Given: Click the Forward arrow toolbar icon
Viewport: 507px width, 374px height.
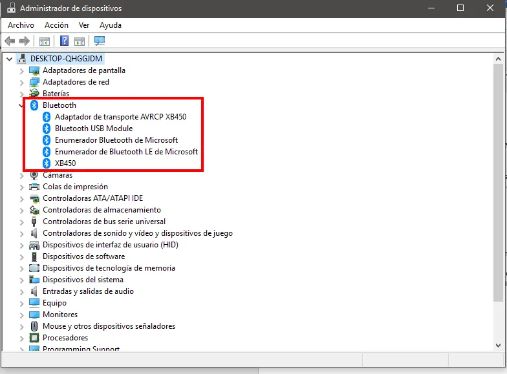Looking at the screenshot, I should 25,41.
